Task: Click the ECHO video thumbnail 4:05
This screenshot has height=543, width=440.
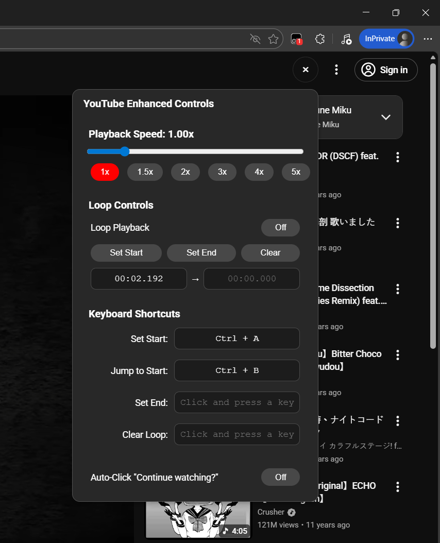Action: [x=198, y=519]
